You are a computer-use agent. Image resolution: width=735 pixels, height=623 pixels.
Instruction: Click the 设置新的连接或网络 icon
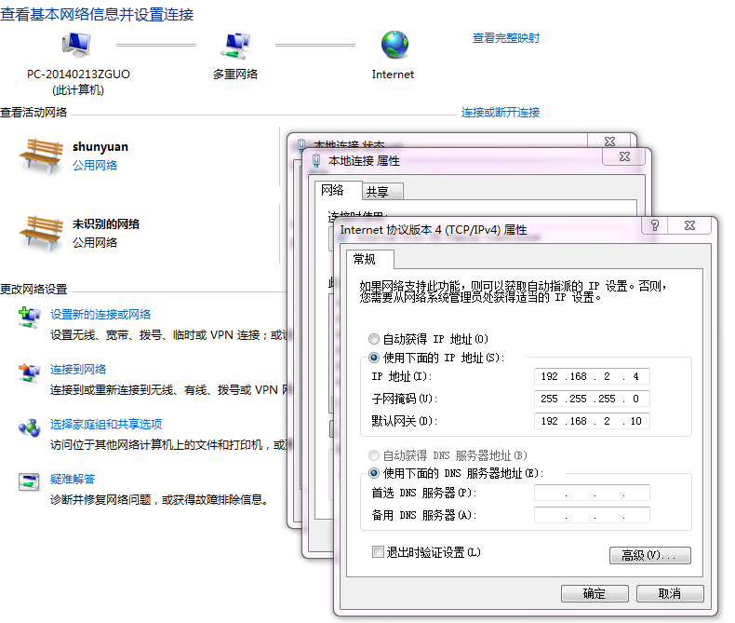pos(30,318)
